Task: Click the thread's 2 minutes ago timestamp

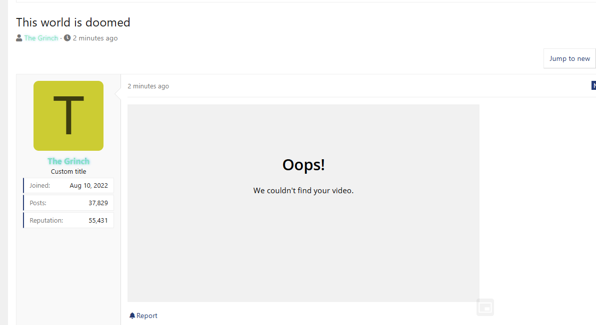Action: coord(95,38)
